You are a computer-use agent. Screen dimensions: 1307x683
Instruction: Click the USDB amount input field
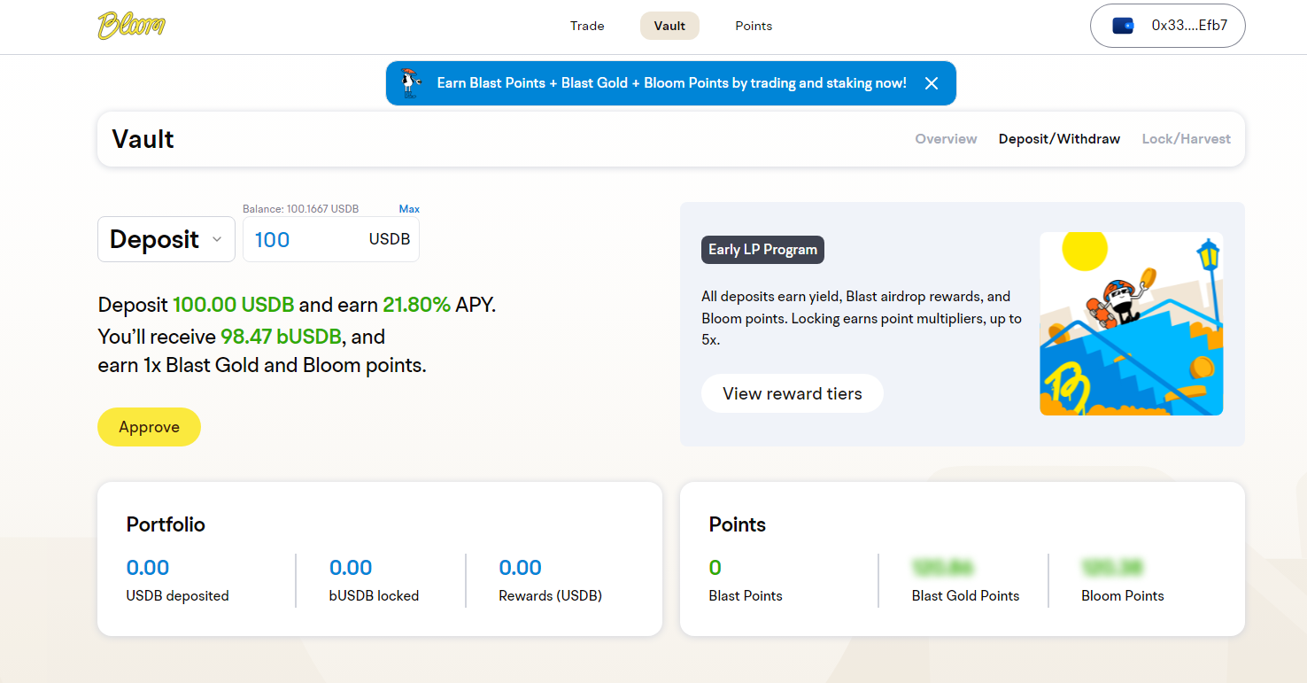(x=331, y=239)
